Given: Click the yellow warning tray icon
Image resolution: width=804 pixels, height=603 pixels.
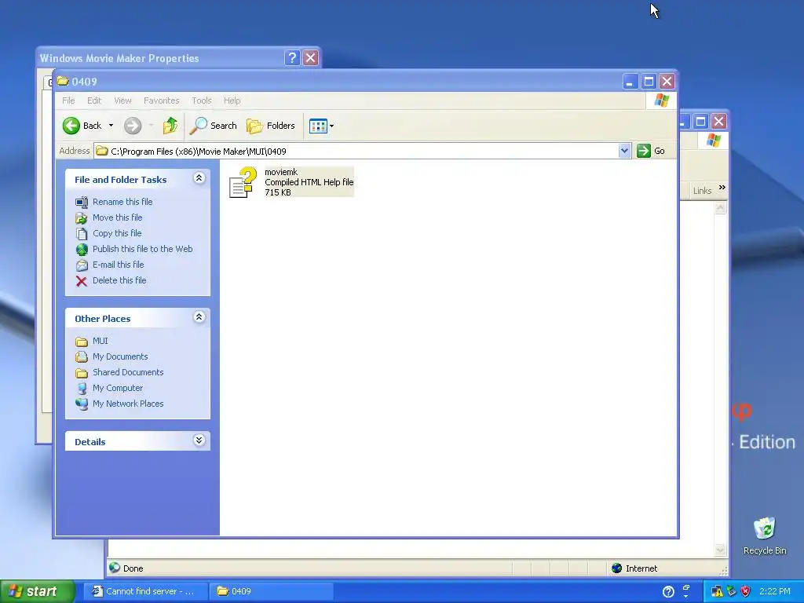Looking at the screenshot, I should click(x=717, y=591).
